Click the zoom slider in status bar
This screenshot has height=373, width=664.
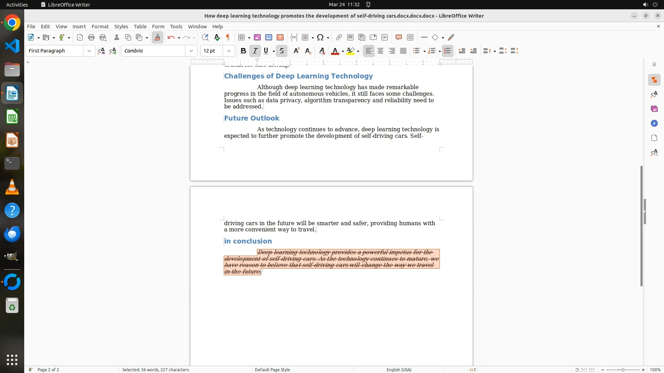(622, 370)
